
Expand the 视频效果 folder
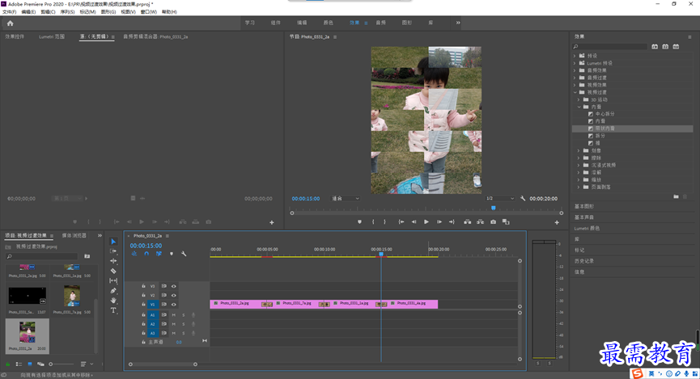(575, 85)
